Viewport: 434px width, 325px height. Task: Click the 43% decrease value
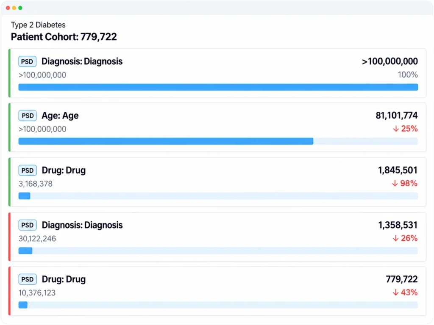point(409,292)
